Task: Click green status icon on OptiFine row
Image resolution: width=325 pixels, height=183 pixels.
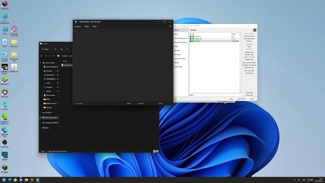Action: (x=193, y=41)
